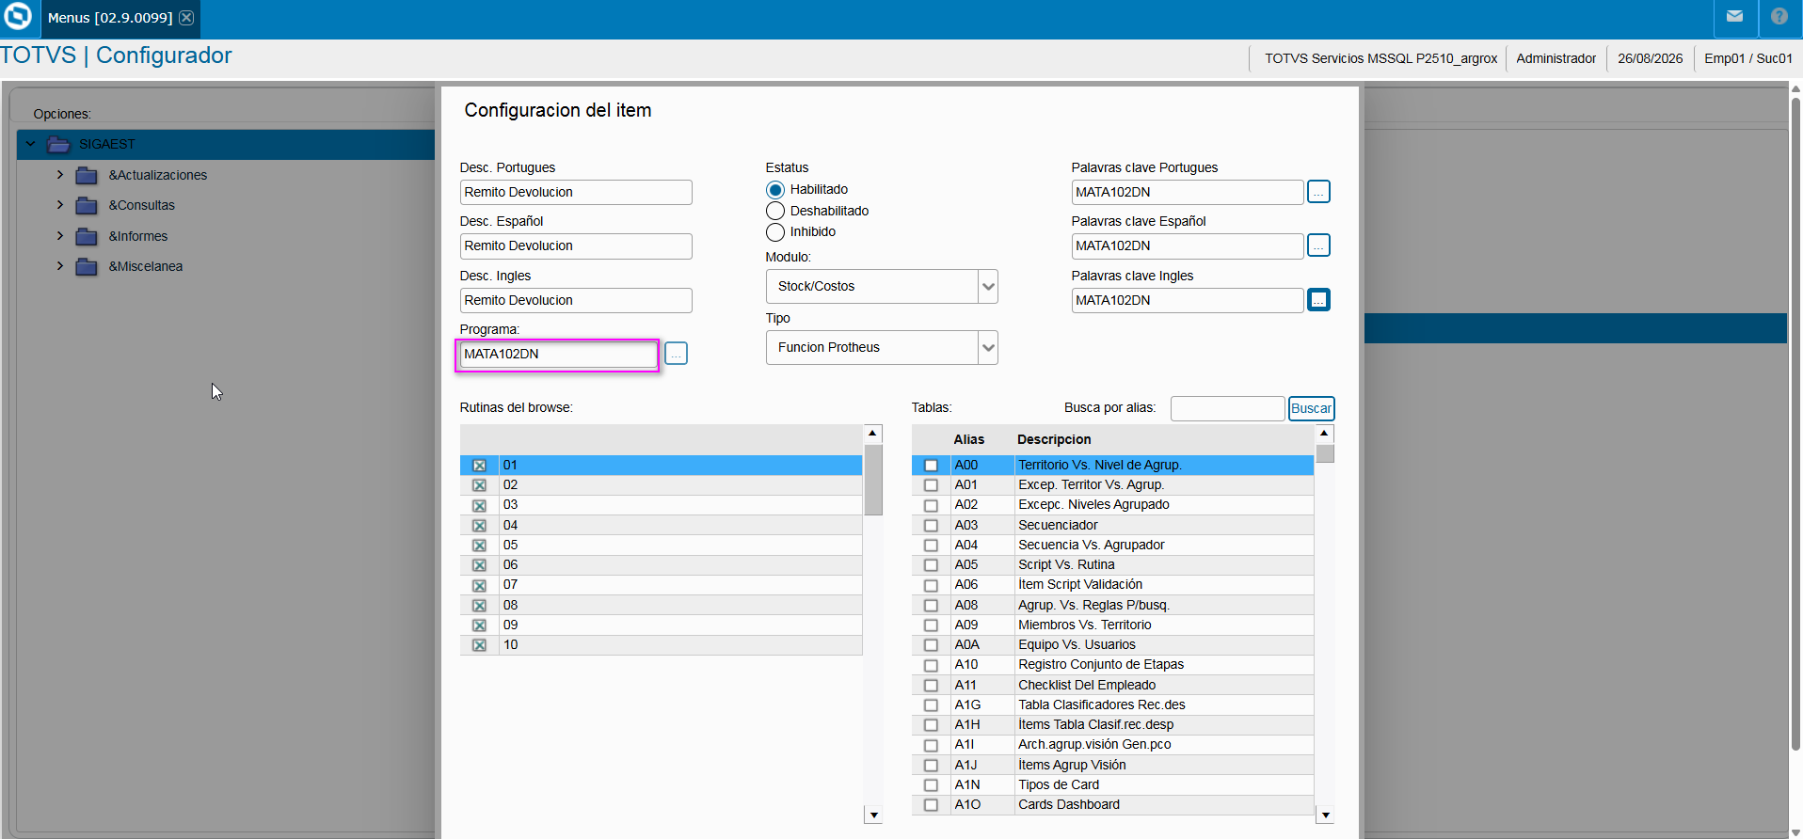Close the Menus [02.9.0099] tab
The height and width of the screenshot is (839, 1803).
(x=186, y=18)
